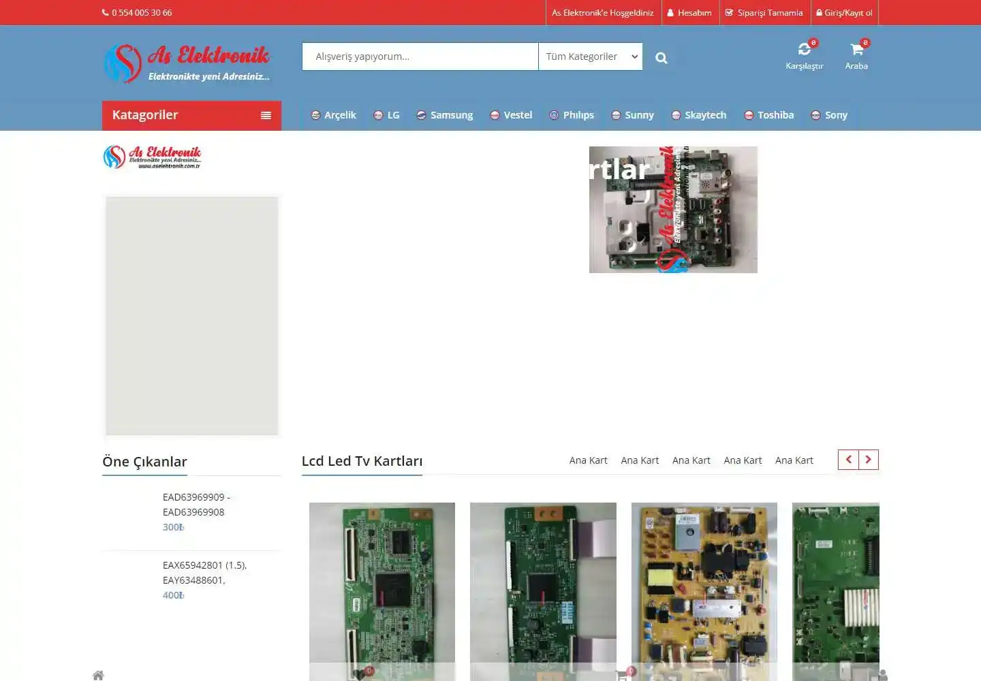The image size is (981, 681).
Task: Select the second Ana Kart tab
Action: pyautogui.click(x=640, y=460)
